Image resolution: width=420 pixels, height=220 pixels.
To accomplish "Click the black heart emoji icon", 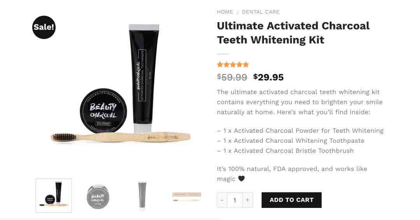I will pos(241,178).
